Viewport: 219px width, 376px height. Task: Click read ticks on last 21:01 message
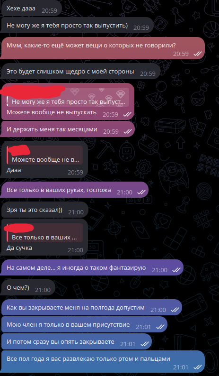point(197,367)
